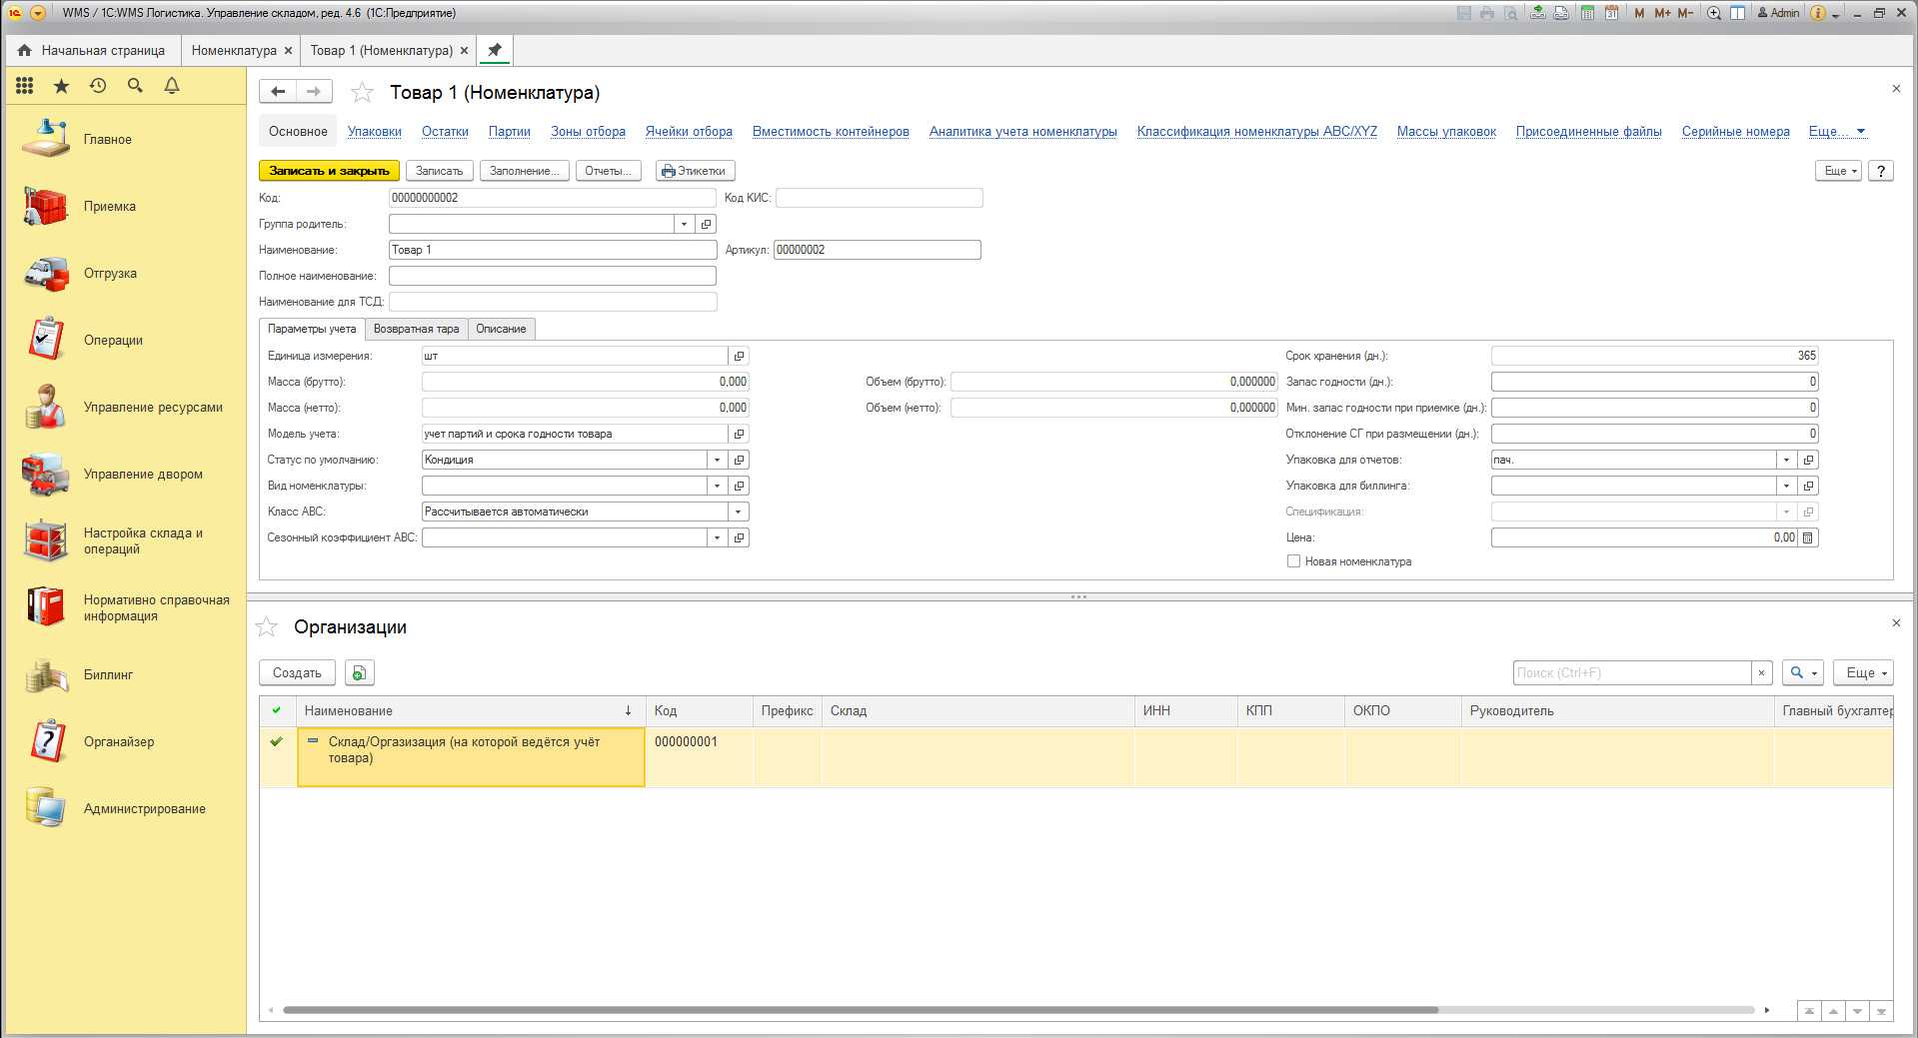Toggle checkmark on the Склад/Организация row
Viewport: 1918px width, 1038px height.
(x=277, y=741)
